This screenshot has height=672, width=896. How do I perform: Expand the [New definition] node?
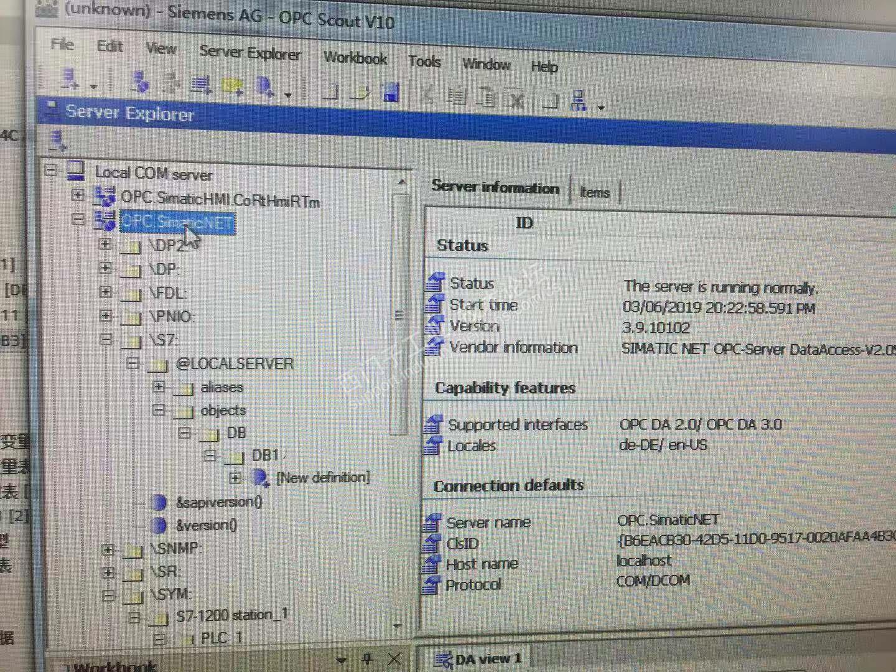235,478
